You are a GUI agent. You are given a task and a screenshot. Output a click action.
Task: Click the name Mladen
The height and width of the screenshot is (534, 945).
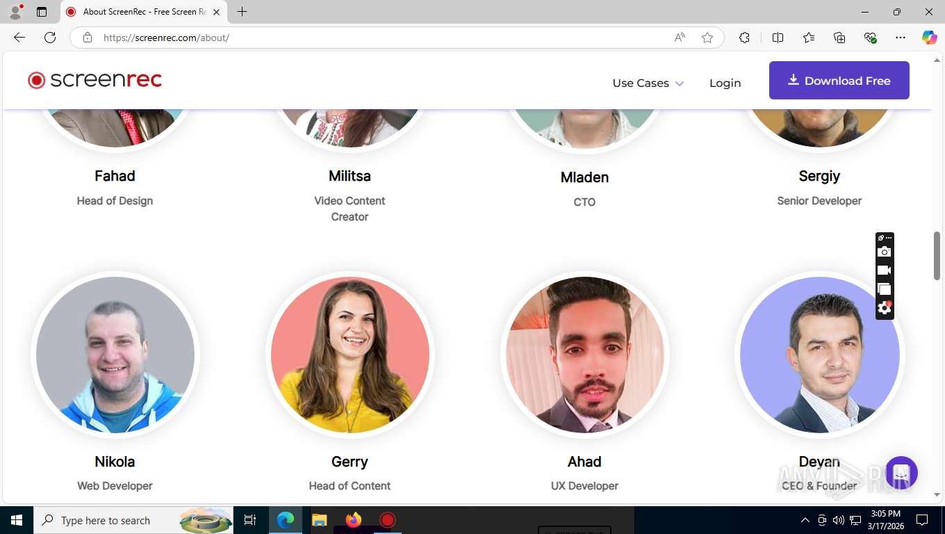pos(584,177)
